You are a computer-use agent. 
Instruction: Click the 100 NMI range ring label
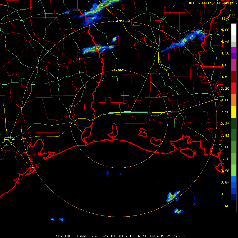(x=119, y=21)
